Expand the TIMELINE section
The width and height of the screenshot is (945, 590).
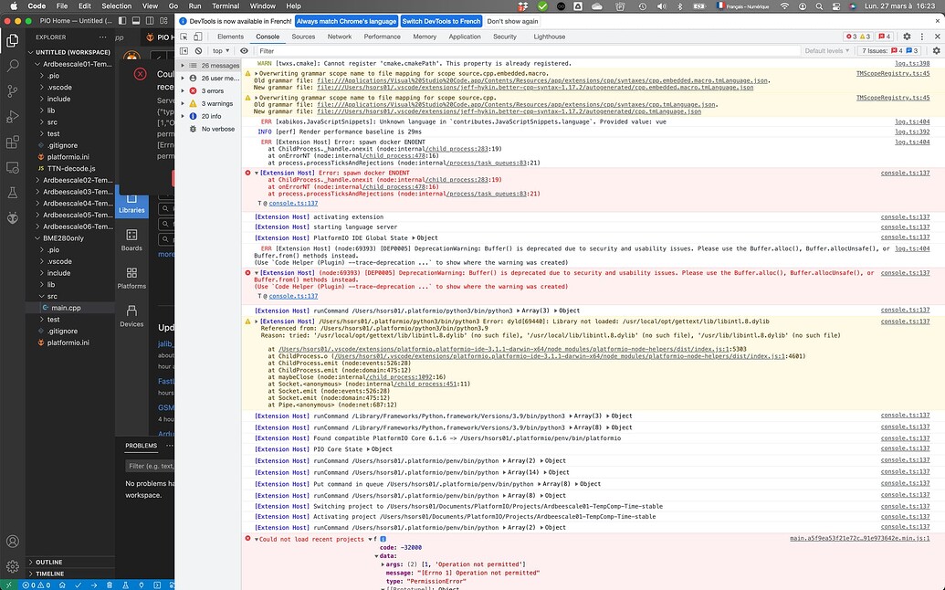tap(71, 574)
